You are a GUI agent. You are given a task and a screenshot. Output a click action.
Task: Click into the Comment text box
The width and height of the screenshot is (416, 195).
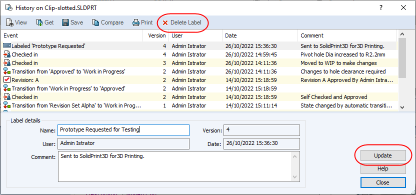[x=179, y=166]
